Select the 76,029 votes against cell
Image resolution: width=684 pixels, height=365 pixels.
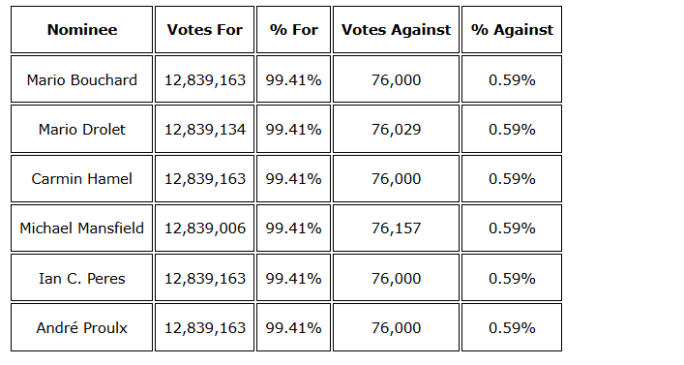pos(396,129)
